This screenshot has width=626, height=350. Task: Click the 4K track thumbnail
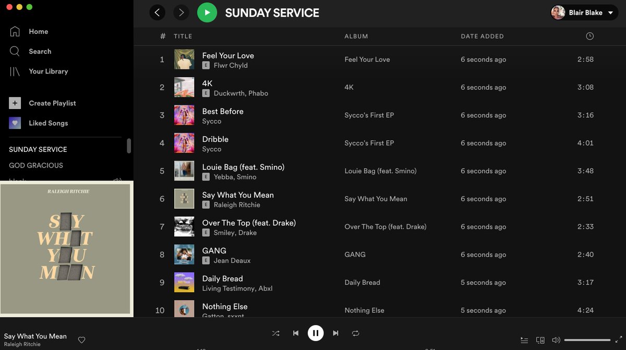point(184,87)
